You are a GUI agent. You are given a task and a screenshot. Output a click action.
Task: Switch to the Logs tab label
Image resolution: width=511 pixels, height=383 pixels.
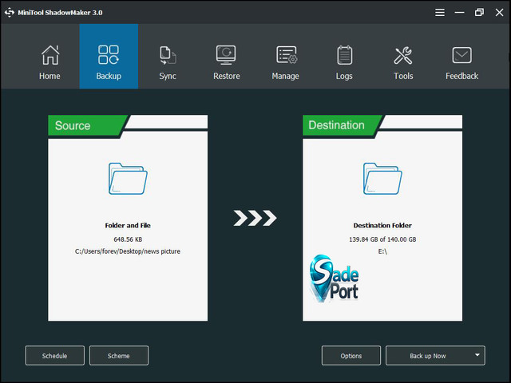[344, 76]
